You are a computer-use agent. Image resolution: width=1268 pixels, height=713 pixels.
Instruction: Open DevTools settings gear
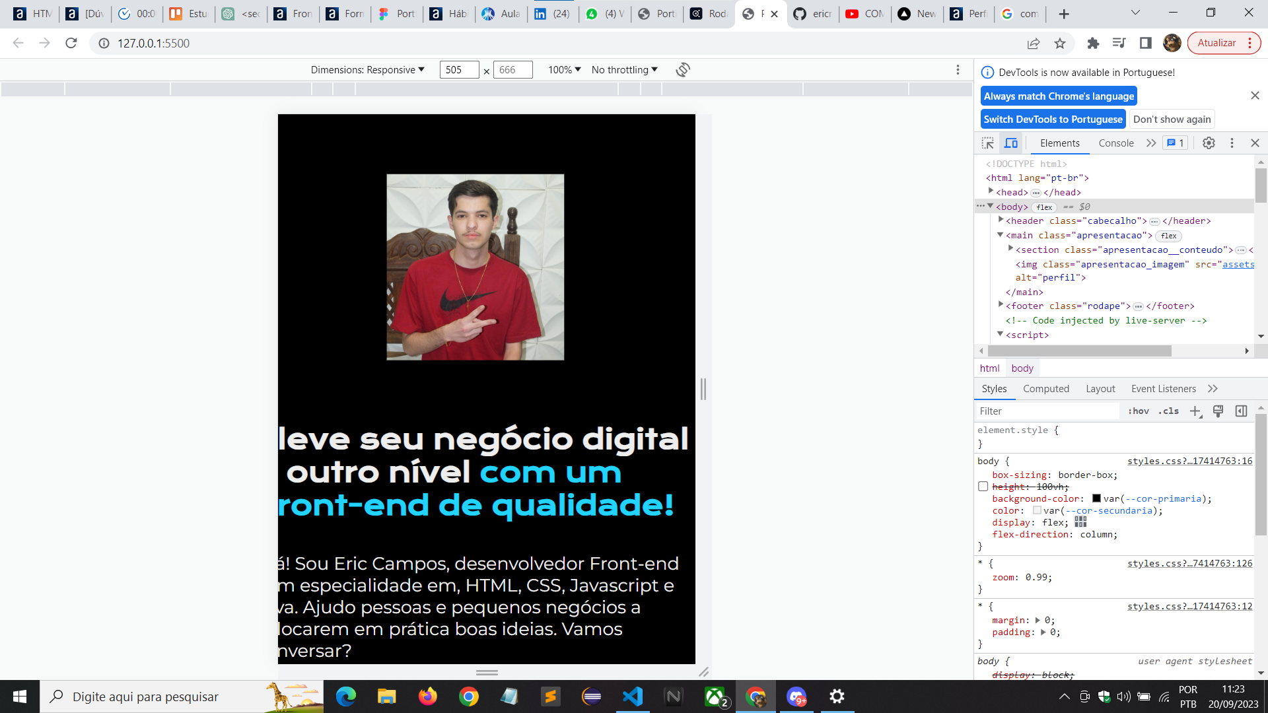pyautogui.click(x=1209, y=143)
